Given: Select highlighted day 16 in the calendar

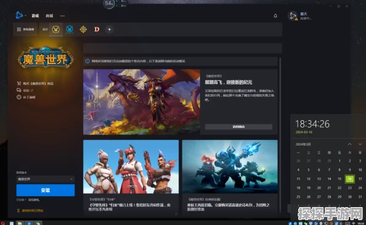Looking at the screenshot, I should point(349,179).
